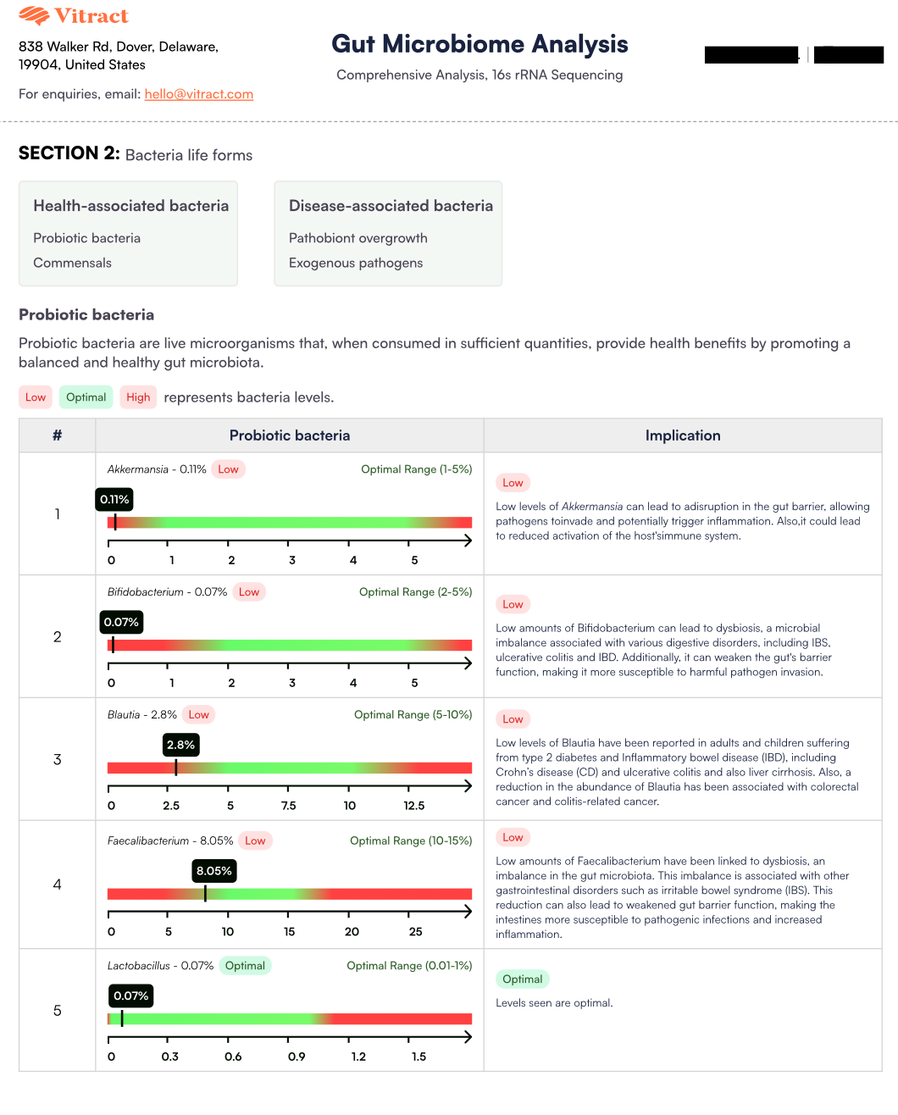Open the hello@vitract.com email link
Image resolution: width=898 pixels, height=1115 pixels.
(199, 94)
